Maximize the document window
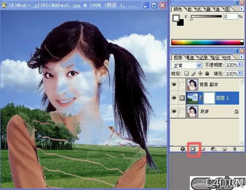Image resolution: width=246 pixels, height=190 pixels. click(154, 5)
